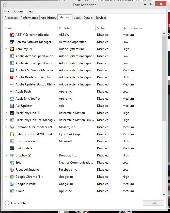Screen dimensions: 170x213
Task: Sort by Start-up impact column header
Action: (133, 28)
